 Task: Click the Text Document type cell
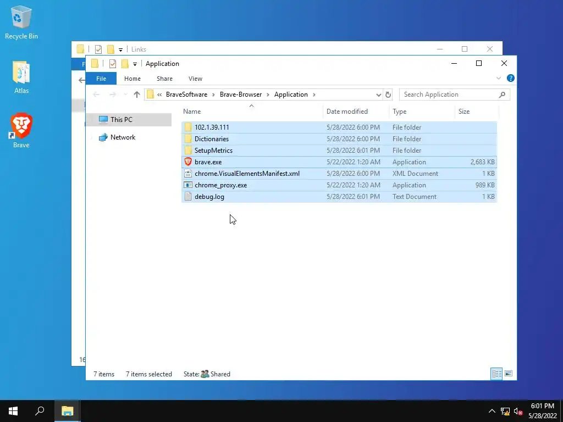415,197
